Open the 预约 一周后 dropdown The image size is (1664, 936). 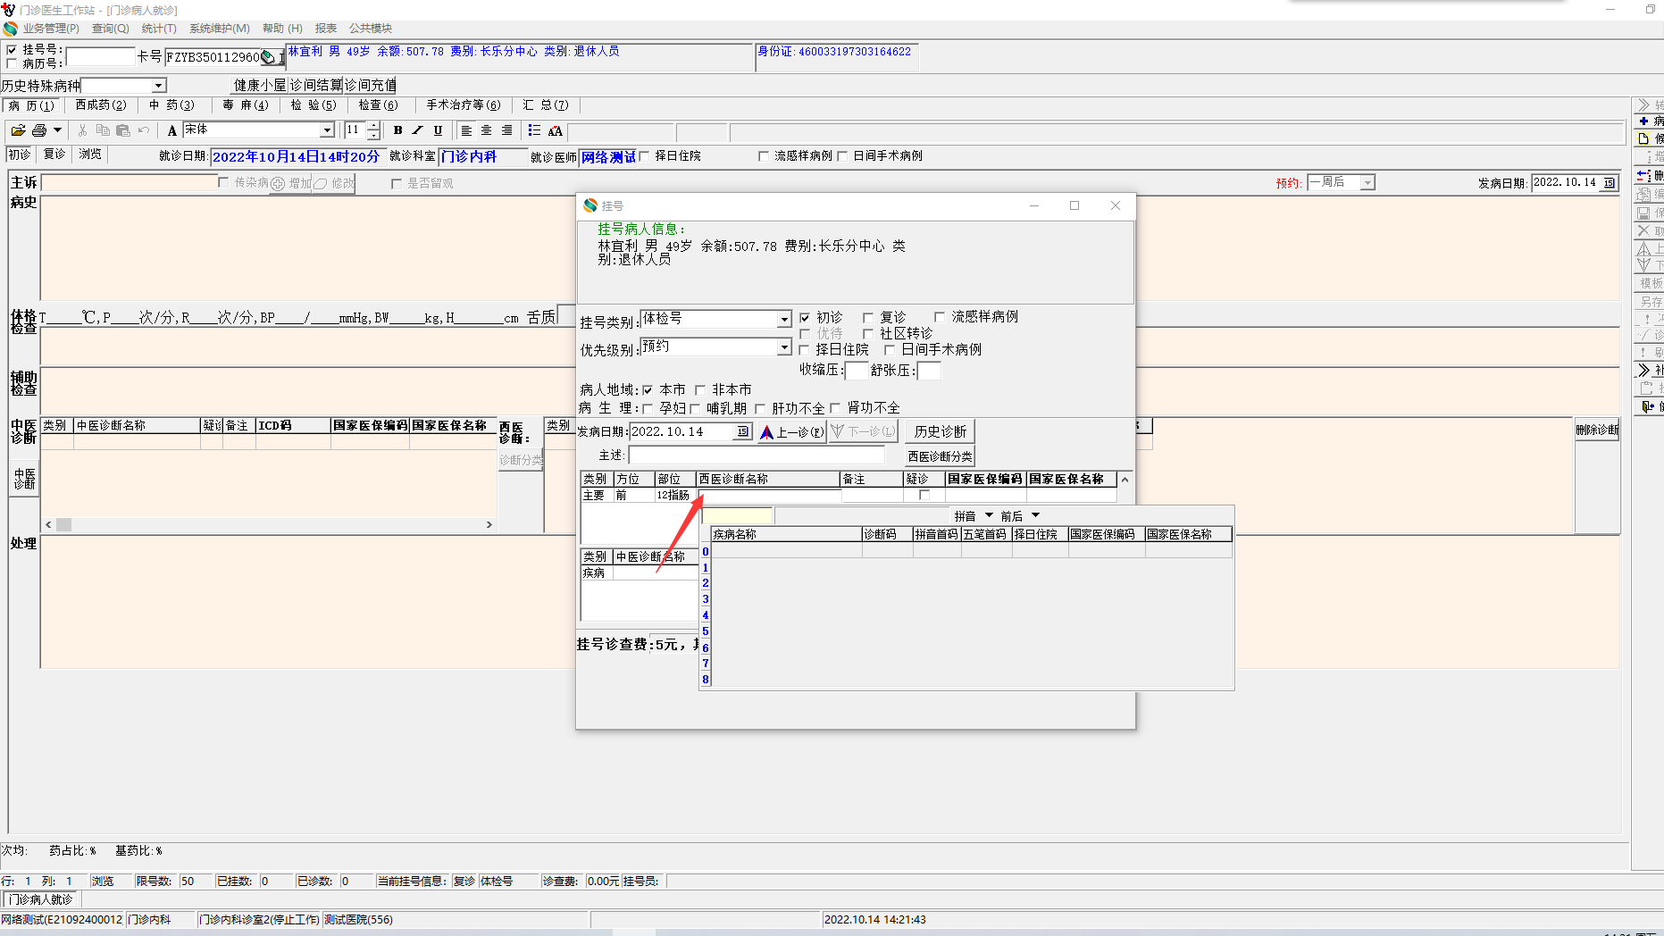click(1367, 183)
